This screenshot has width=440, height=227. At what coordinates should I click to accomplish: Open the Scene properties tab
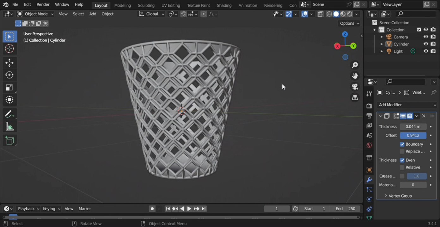click(x=369, y=136)
